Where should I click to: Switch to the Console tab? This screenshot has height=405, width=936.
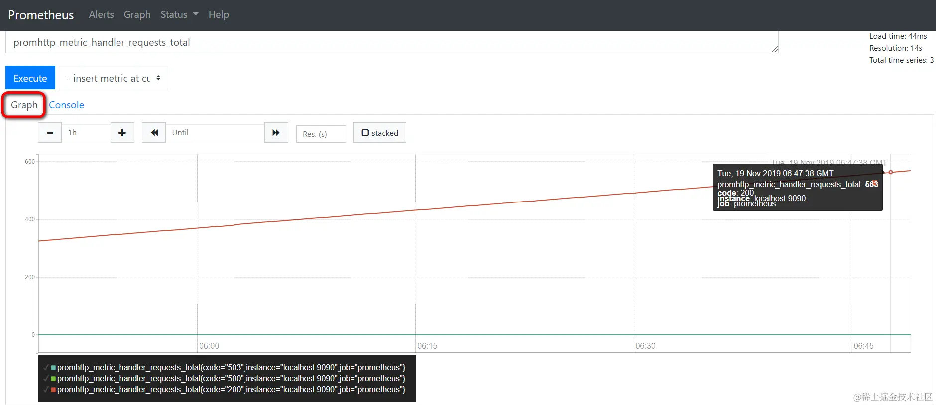[66, 105]
